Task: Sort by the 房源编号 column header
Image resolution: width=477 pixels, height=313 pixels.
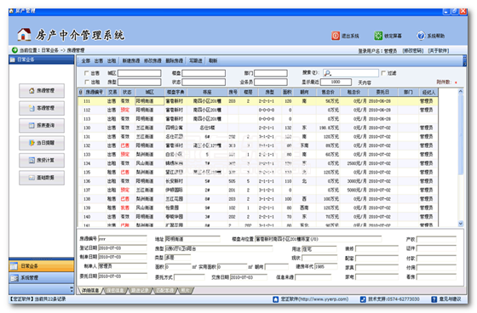Action: pyautogui.click(x=94, y=92)
